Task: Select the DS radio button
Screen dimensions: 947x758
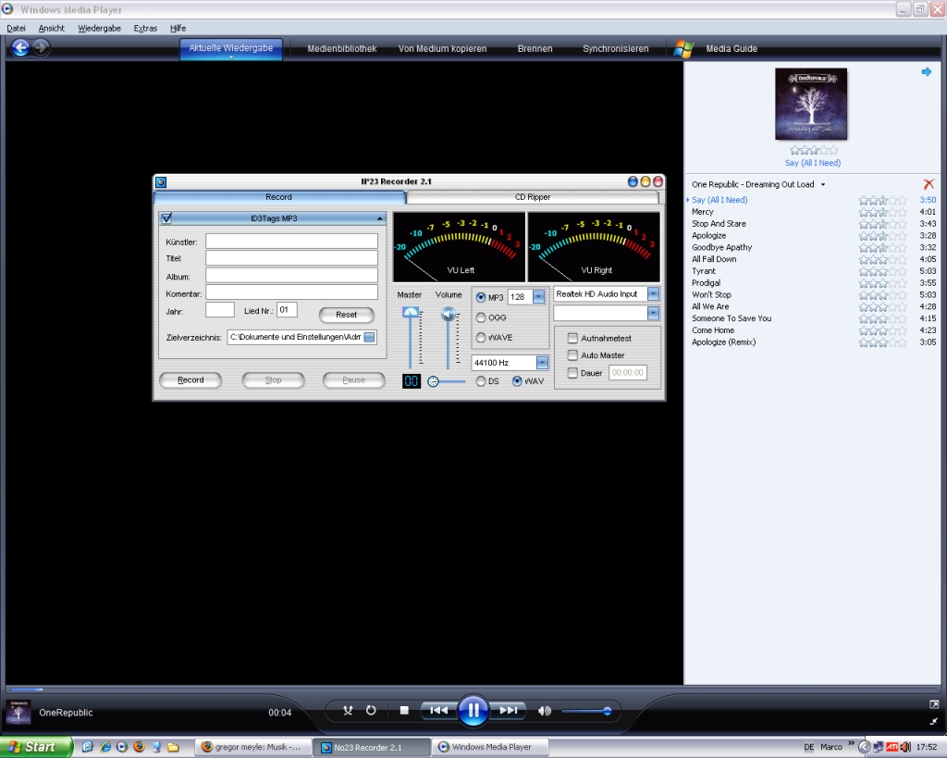Action: (x=481, y=381)
